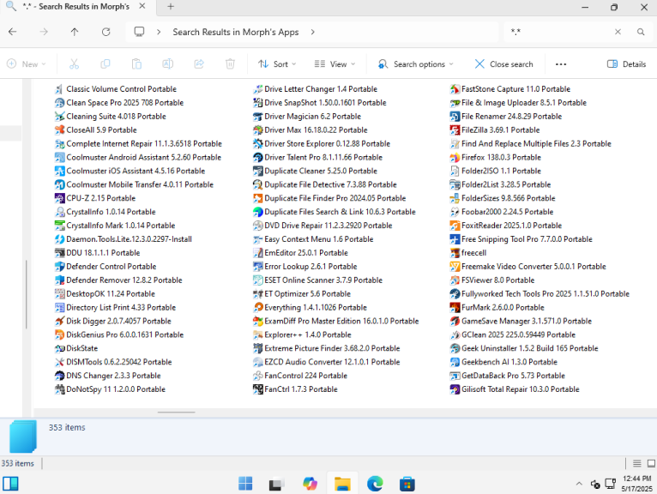The width and height of the screenshot is (657, 494).
Task: Select the Geekbench AI 1.3.0 icon
Action: coord(455,362)
